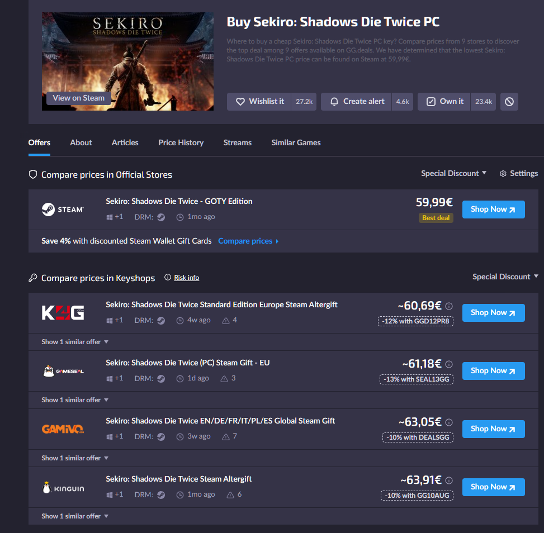The height and width of the screenshot is (533, 544).
Task: Toggle Create alert bell button
Action: (356, 102)
